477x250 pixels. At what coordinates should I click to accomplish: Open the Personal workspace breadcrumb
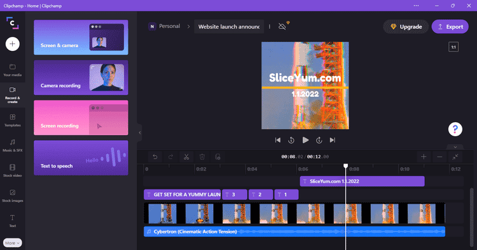[164, 27]
